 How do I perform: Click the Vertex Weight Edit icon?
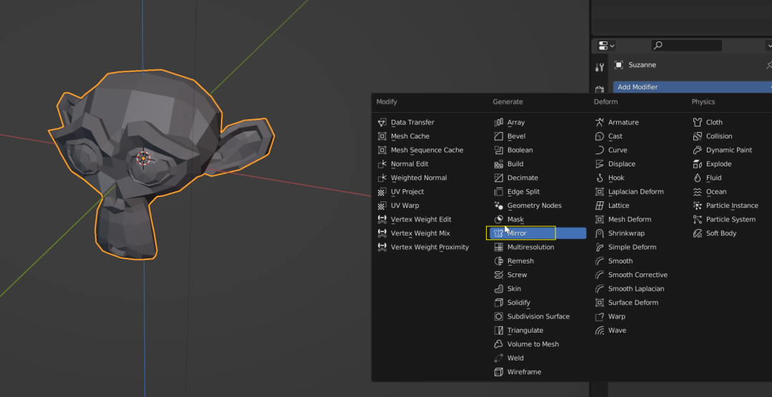[x=382, y=219]
